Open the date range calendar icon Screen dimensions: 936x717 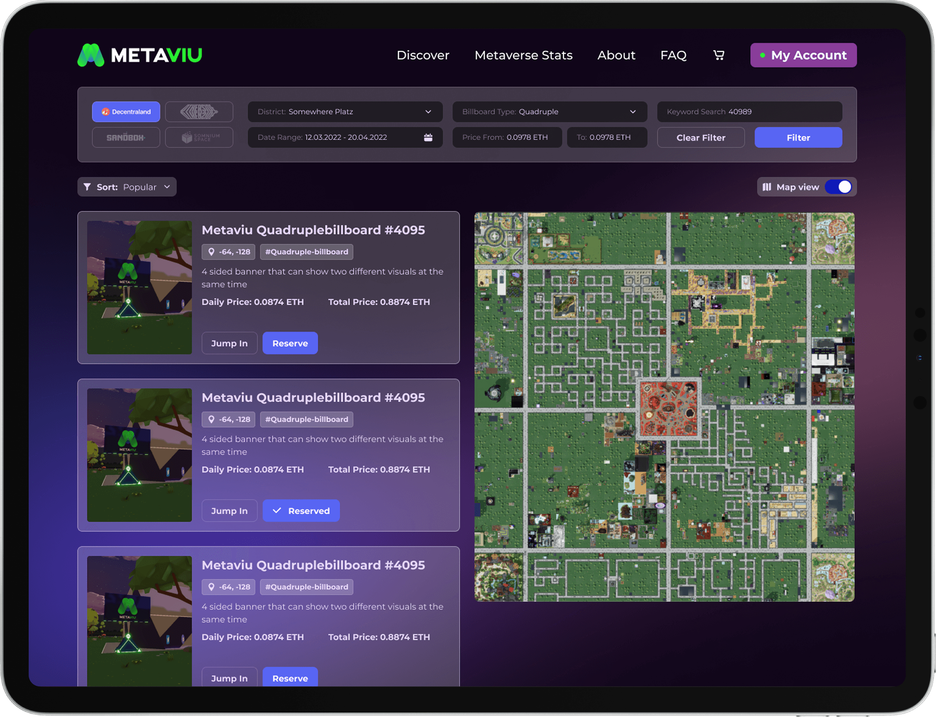coord(428,138)
